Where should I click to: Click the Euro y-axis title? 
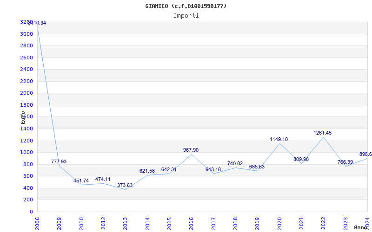coord(23,117)
